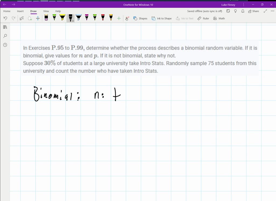276x201 pixels.
Task: Open the Help tab
Action: 58,11
